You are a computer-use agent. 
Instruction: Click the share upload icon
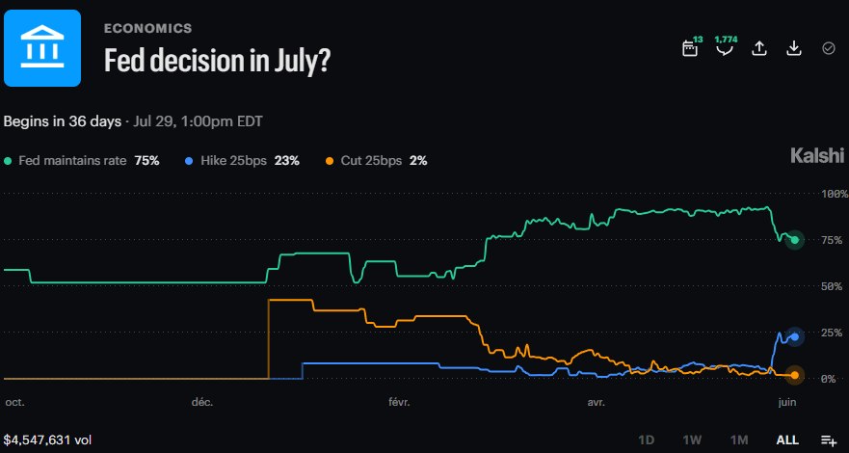pyautogui.click(x=759, y=49)
